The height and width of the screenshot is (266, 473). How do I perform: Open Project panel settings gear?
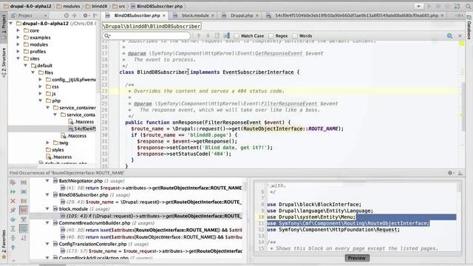[x=86, y=16]
